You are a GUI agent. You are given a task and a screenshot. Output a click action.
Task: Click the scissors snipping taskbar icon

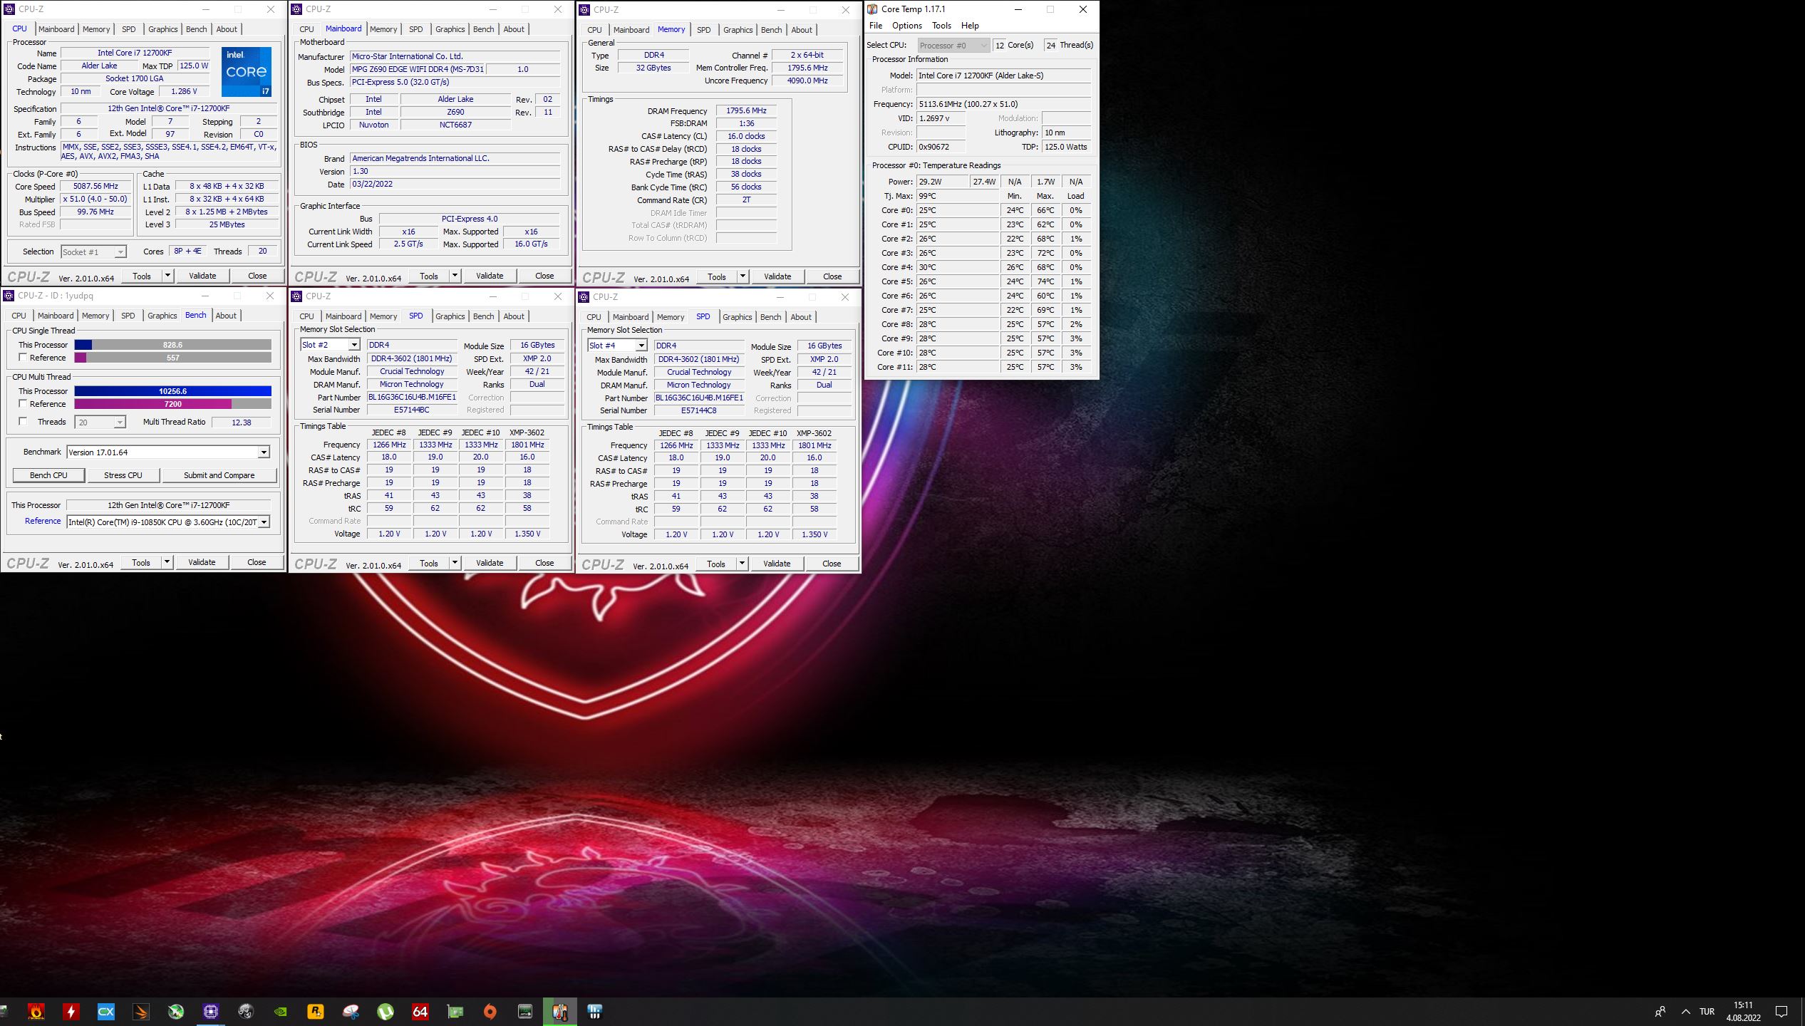[x=351, y=1011]
